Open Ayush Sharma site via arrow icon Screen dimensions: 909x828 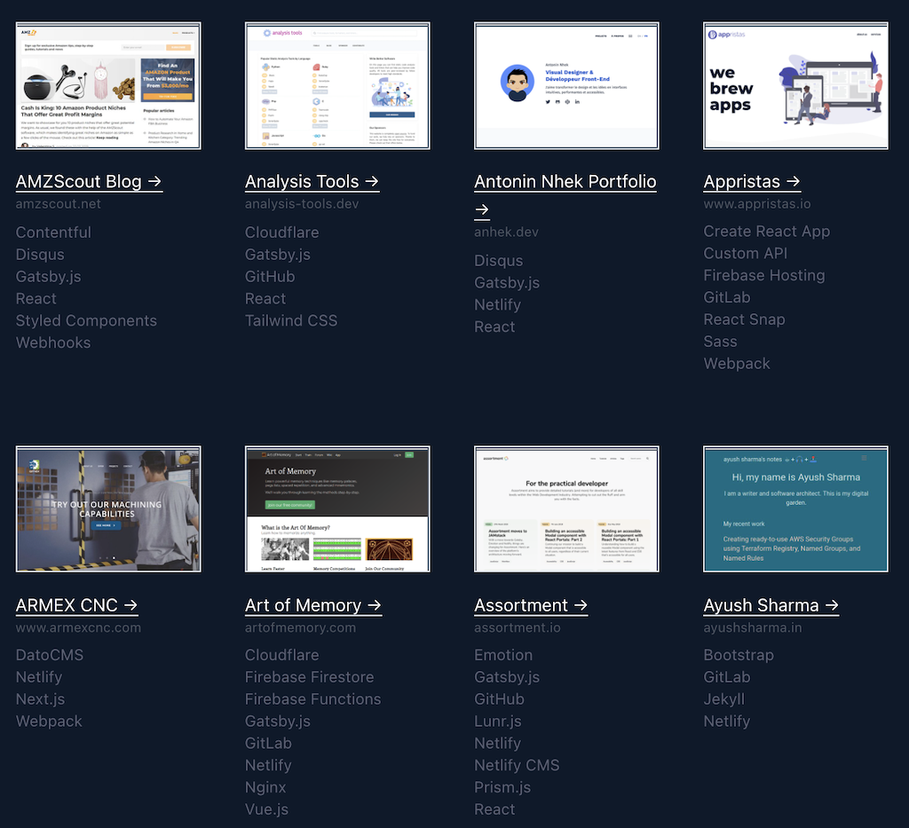click(x=832, y=605)
